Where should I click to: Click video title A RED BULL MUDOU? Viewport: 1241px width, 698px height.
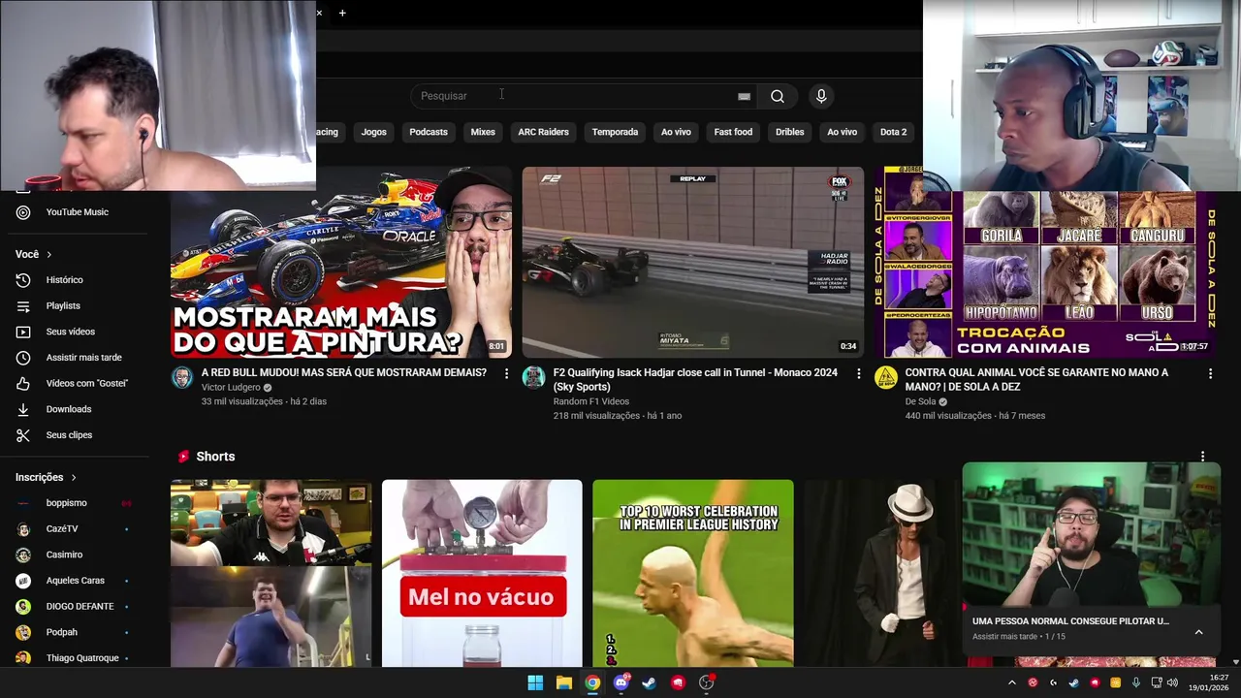coord(344,372)
